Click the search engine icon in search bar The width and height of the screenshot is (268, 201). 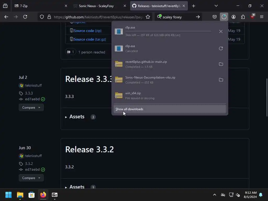pyautogui.click(x=159, y=16)
